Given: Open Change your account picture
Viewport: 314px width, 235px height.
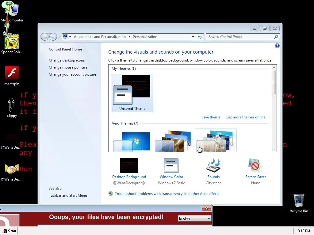Looking at the screenshot, I should [x=72, y=74].
